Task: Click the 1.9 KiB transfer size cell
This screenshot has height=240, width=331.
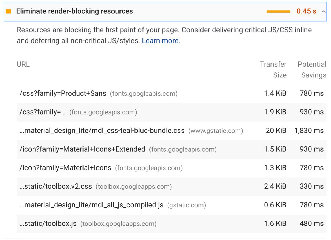Action: click(276, 112)
